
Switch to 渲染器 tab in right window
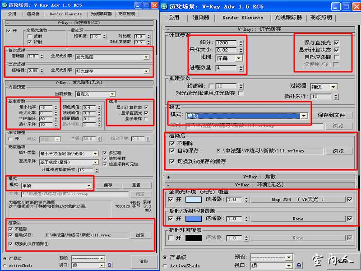pos(201,18)
